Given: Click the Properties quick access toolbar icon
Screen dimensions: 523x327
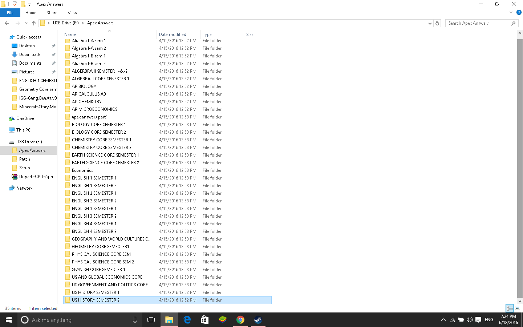Looking at the screenshot, I should 15,4.
